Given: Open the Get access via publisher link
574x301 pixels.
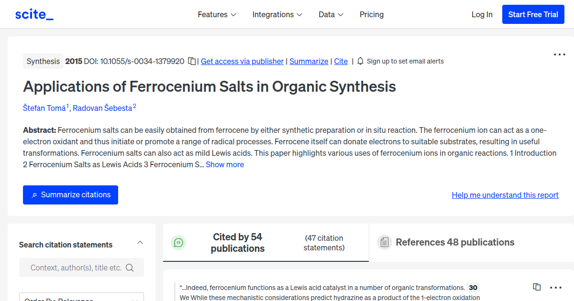Looking at the screenshot, I should point(242,61).
